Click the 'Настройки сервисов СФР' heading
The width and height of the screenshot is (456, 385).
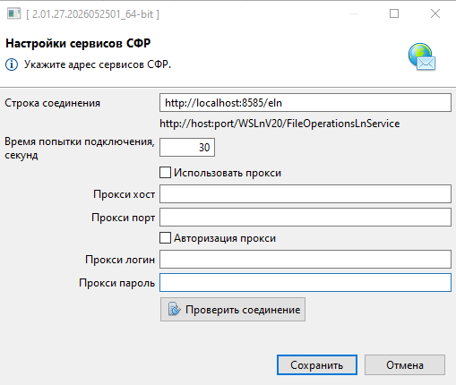coord(78,44)
